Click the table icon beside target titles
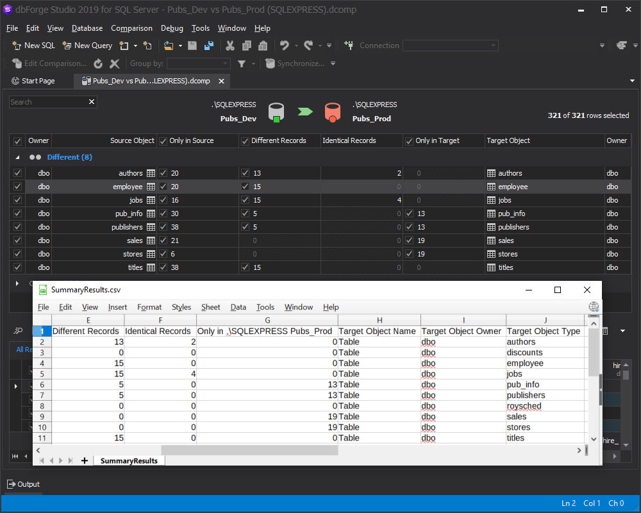 tap(492, 267)
